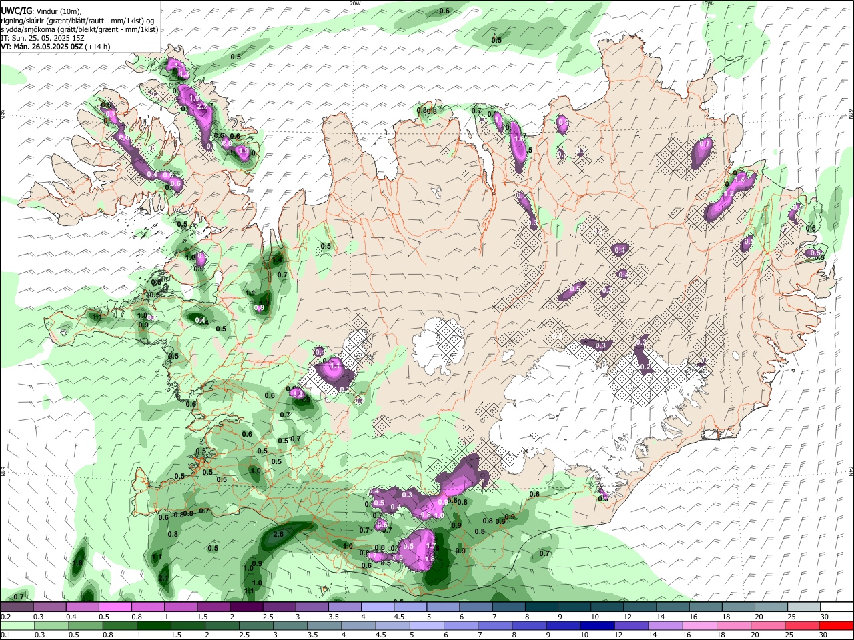This screenshot has height=640, width=854.
Task: Click the '20' label in the top legend row
Action: (759, 616)
